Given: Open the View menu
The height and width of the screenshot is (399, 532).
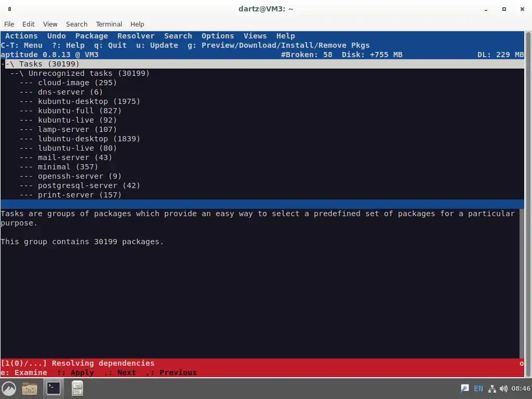Looking at the screenshot, I should tap(50, 24).
